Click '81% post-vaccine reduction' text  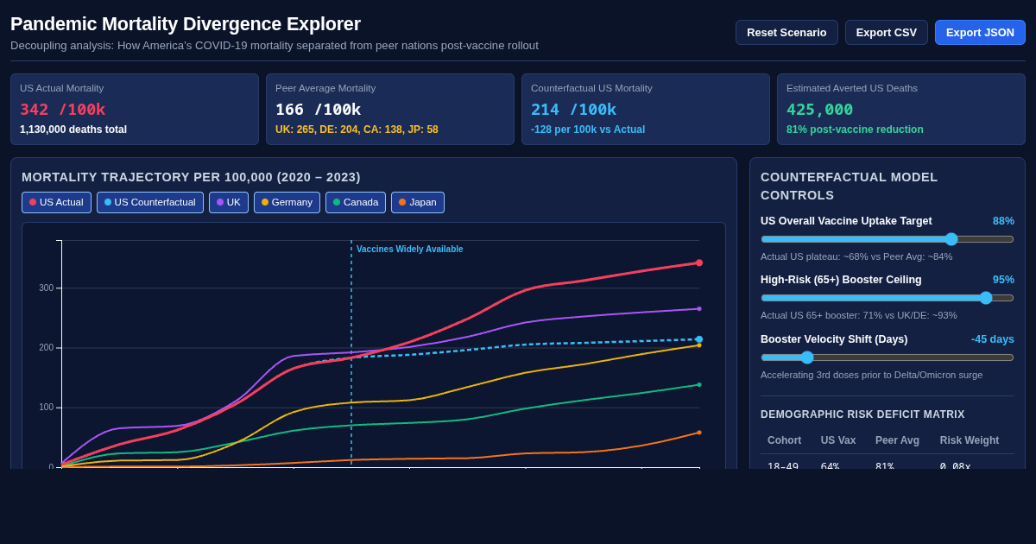pyautogui.click(x=855, y=130)
